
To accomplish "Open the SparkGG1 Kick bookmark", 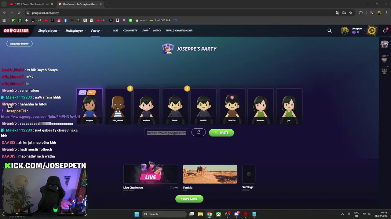I will [x=160, y=20].
